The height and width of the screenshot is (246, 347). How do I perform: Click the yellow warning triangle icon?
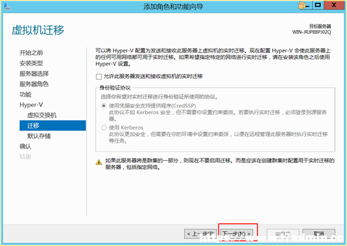[x=99, y=162]
